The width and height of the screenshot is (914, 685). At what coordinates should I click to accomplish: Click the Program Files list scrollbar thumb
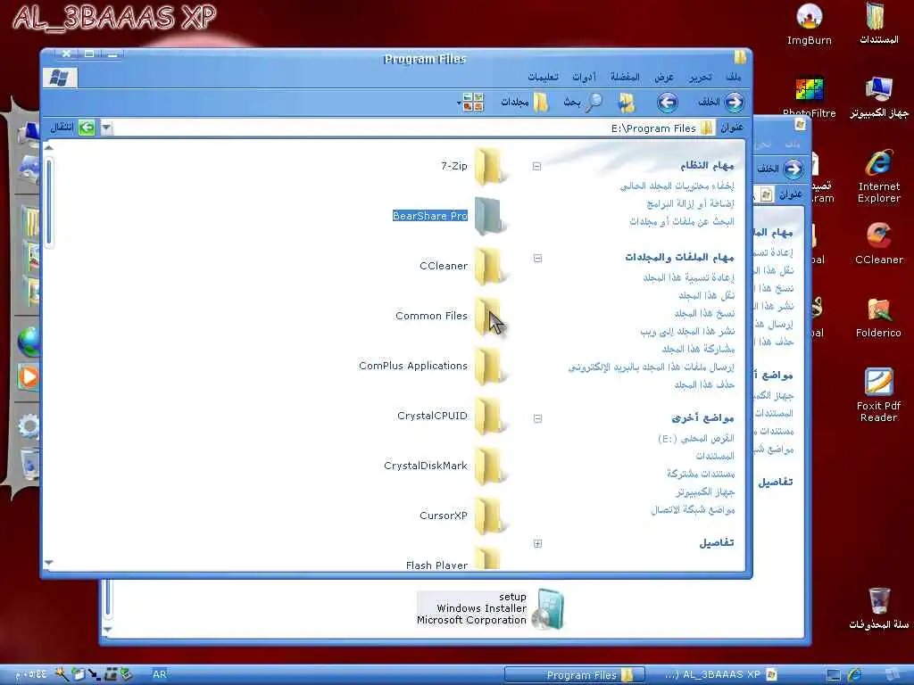click(49, 202)
